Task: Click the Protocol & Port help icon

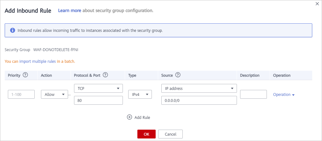Action: 106,75
